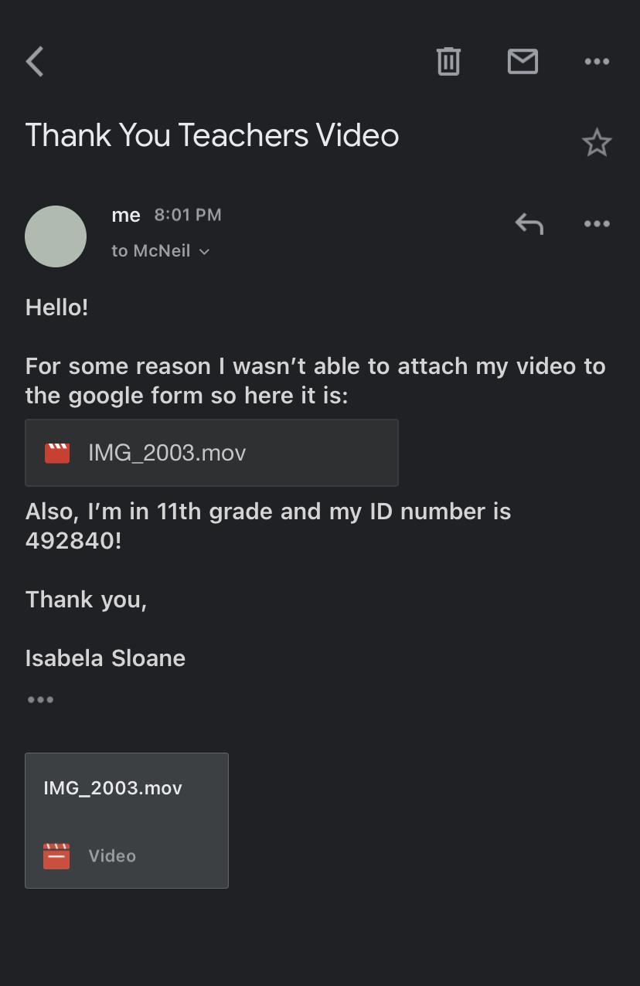Tap the 'Video' label on attachment card
The width and height of the screenshot is (640, 986).
click(x=112, y=856)
